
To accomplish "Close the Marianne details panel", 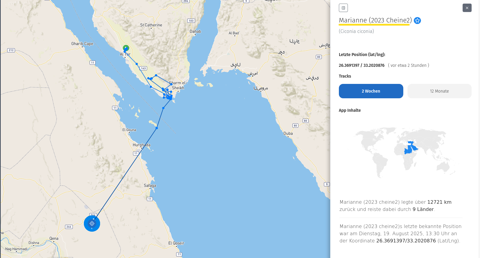I will point(467,8).
